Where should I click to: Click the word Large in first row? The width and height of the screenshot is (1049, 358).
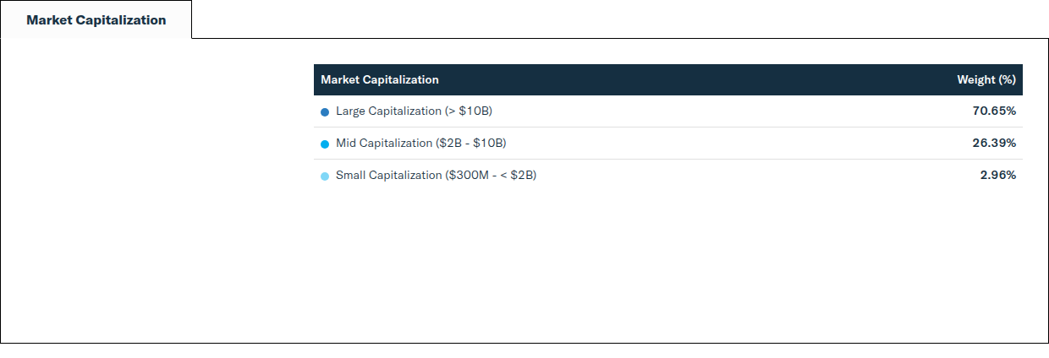tap(351, 111)
